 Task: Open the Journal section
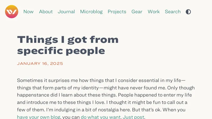[x=66, y=12]
